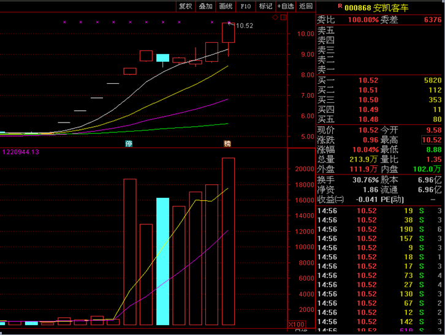Click the 返回 back button
The width and height of the screenshot is (445, 335).
[x=305, y=6]
